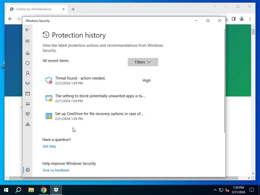The width and height of the screenshot is (260, 195).
Task: Switch to Chrome from the taskbar
Action: (x=44, y=190)
